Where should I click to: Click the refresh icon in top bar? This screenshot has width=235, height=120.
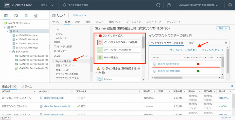[x=158, y=5]
